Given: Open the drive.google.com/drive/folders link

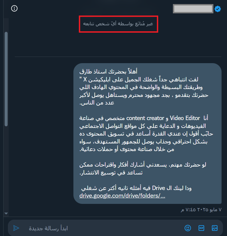Looking at the screenshot, I should [x=122, y=196].
